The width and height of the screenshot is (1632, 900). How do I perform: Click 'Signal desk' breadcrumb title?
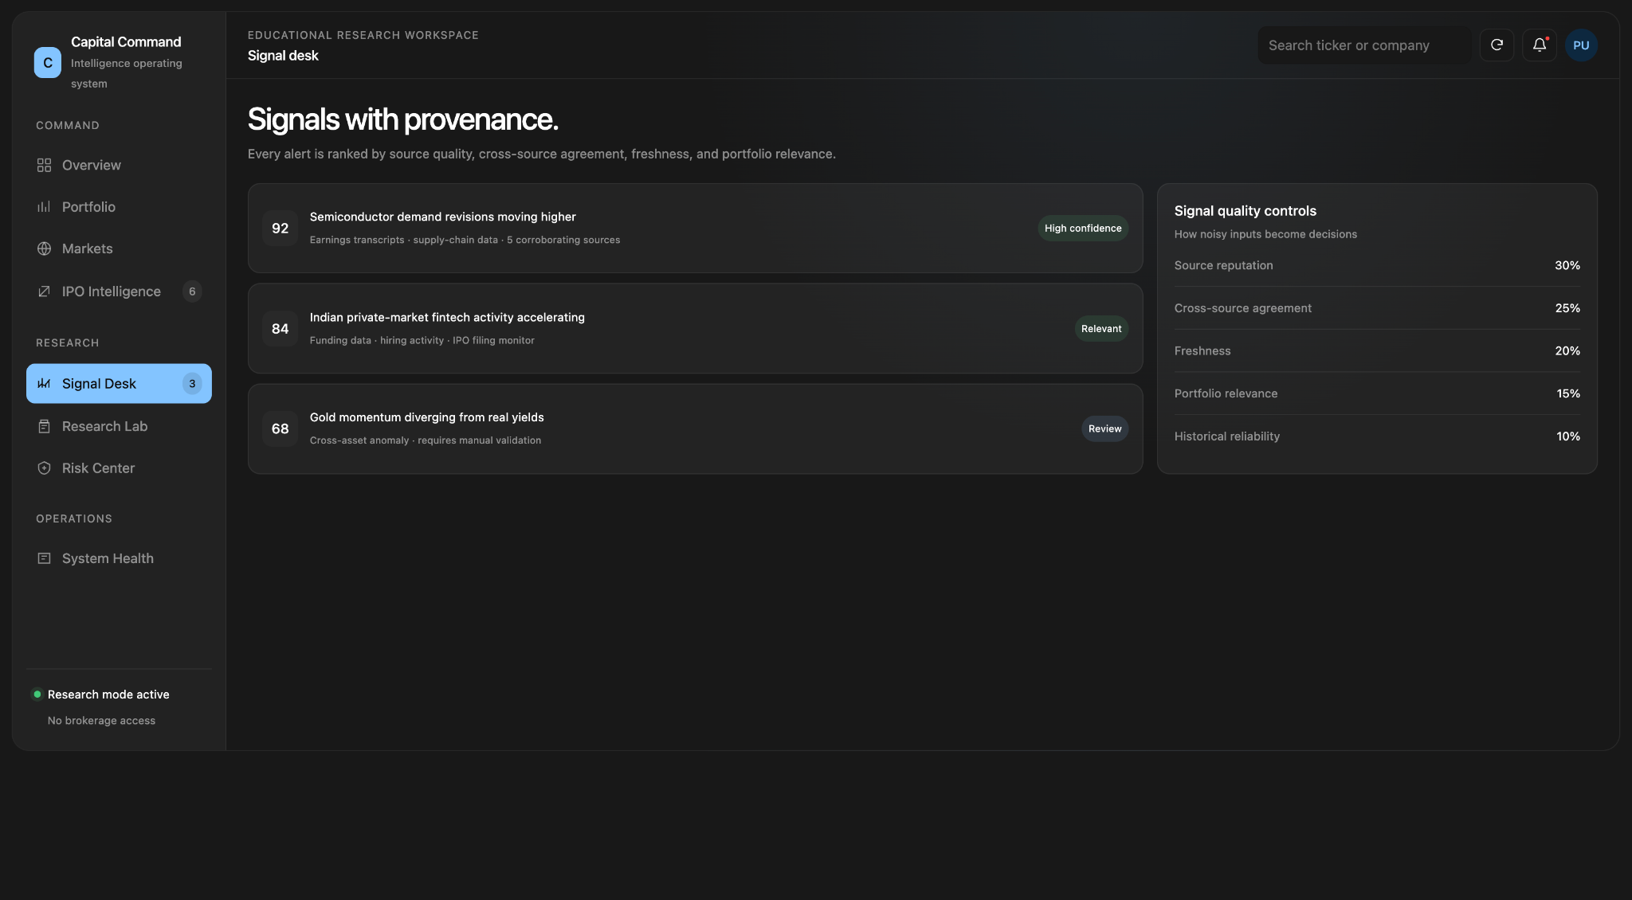[283, 56]
